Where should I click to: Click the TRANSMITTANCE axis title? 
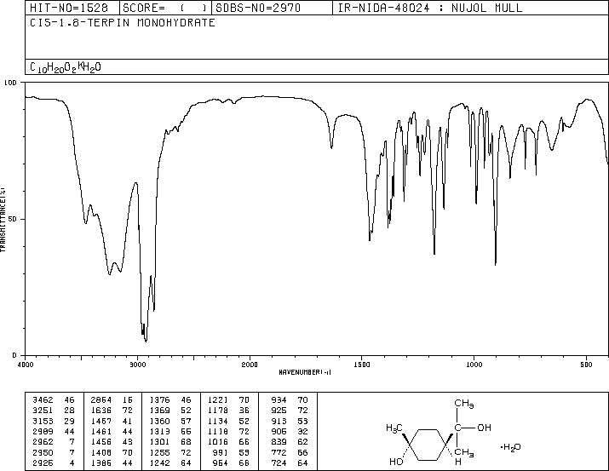tap(3, 219)
